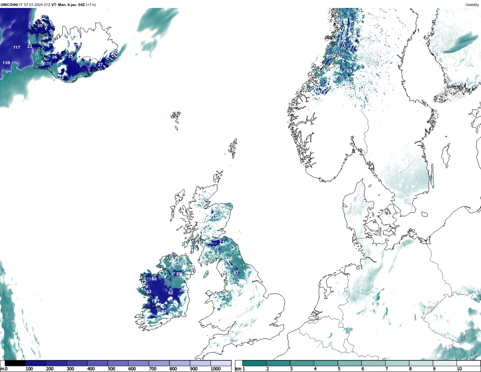Pick the legend swatch between 8 and 9 km
The image size is (481, 372).
(x=421, y=363)
